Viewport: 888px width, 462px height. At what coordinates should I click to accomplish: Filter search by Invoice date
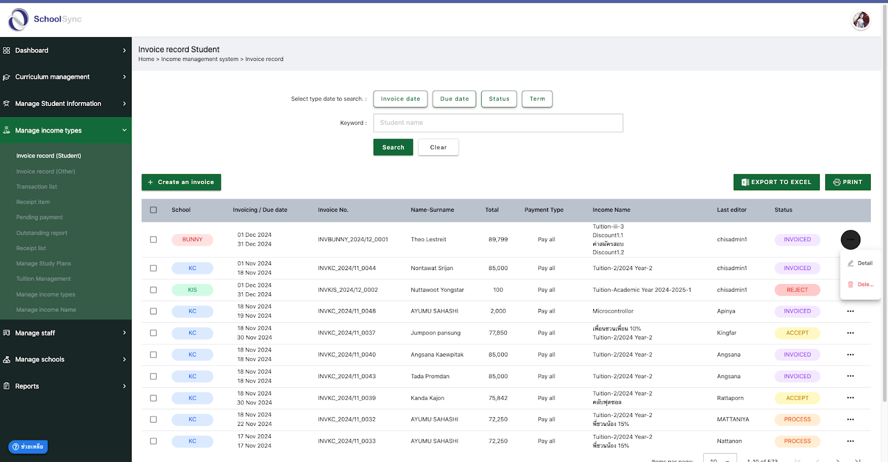tap(400, 99)
